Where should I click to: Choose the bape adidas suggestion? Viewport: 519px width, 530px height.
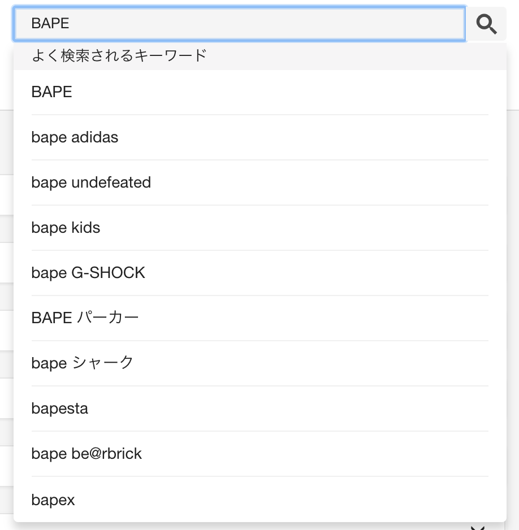click(259, 137)
